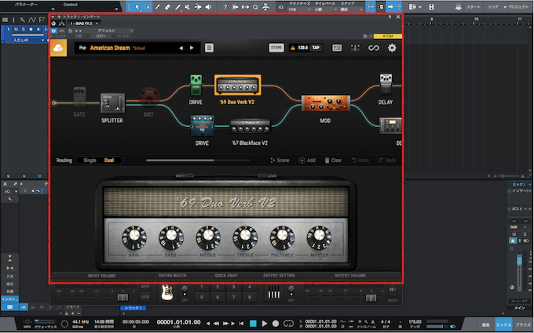Open ToneCloud via the orange cloud icon
534x333 pixels.
pos(58,49)
